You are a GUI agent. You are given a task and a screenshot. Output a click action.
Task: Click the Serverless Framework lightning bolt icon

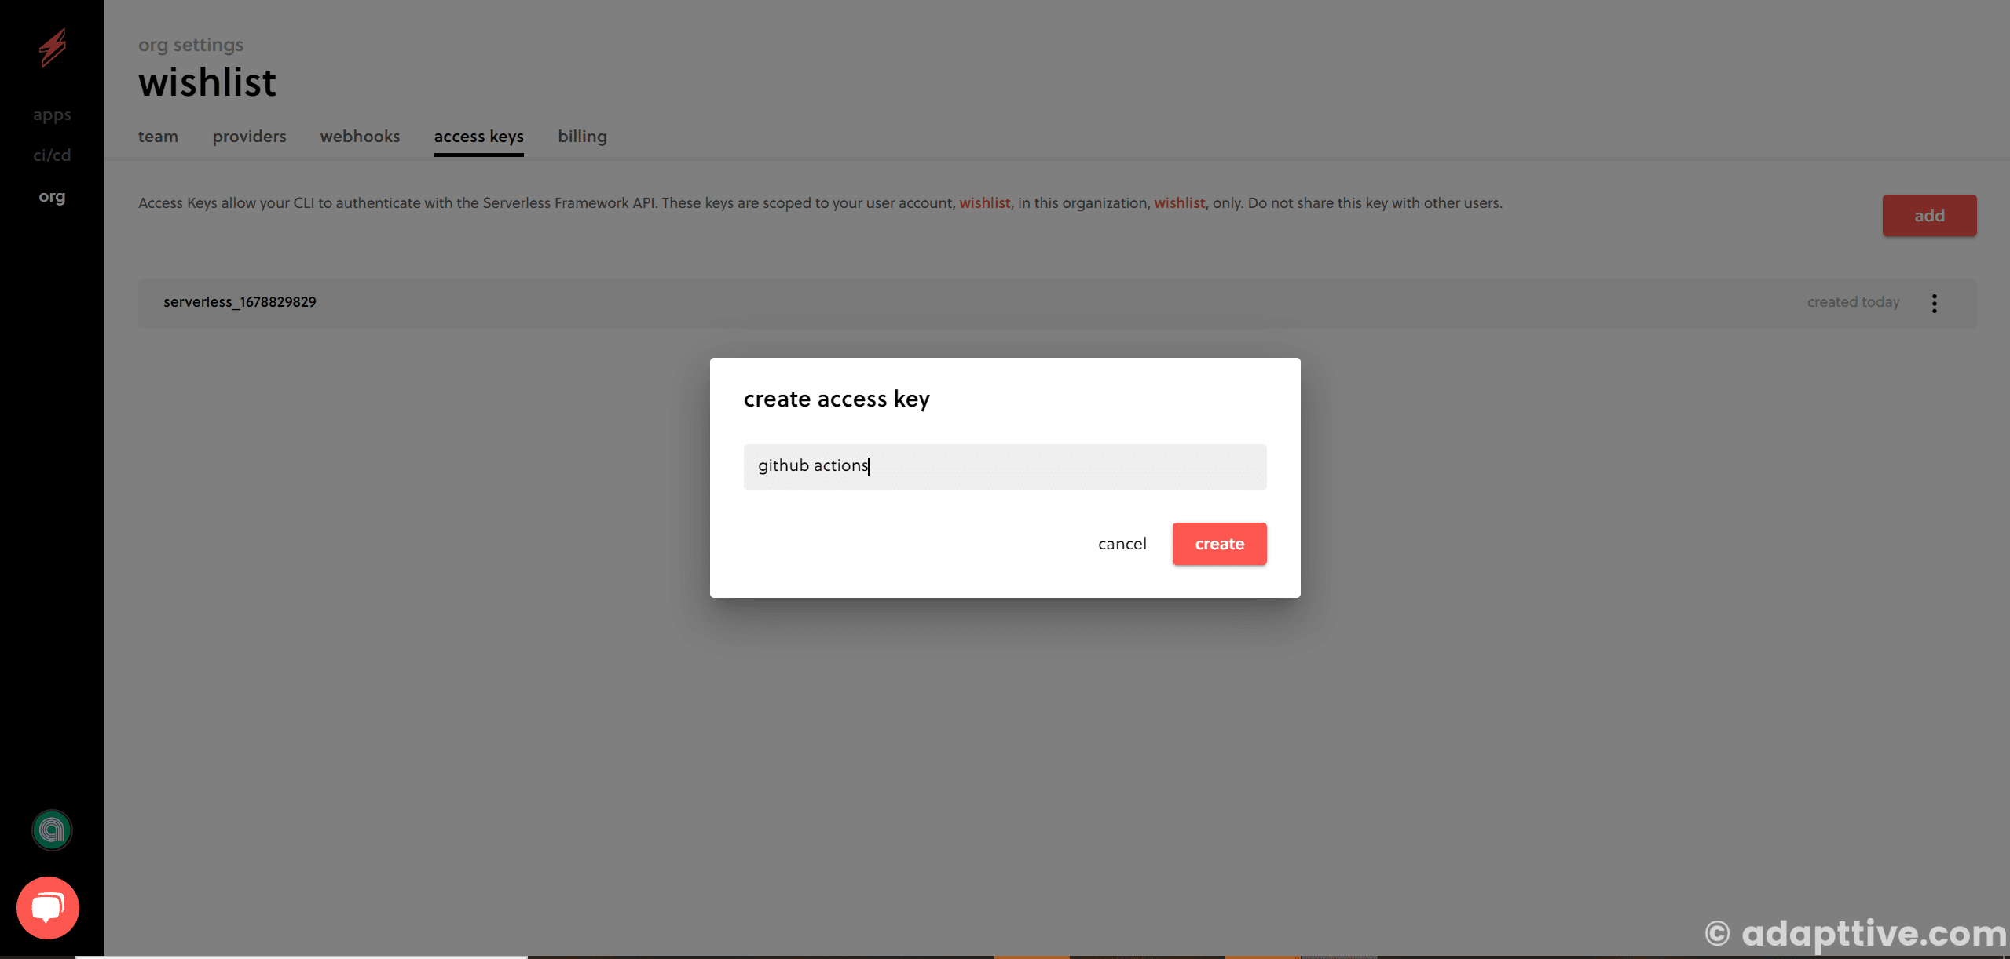click(51, 47)
